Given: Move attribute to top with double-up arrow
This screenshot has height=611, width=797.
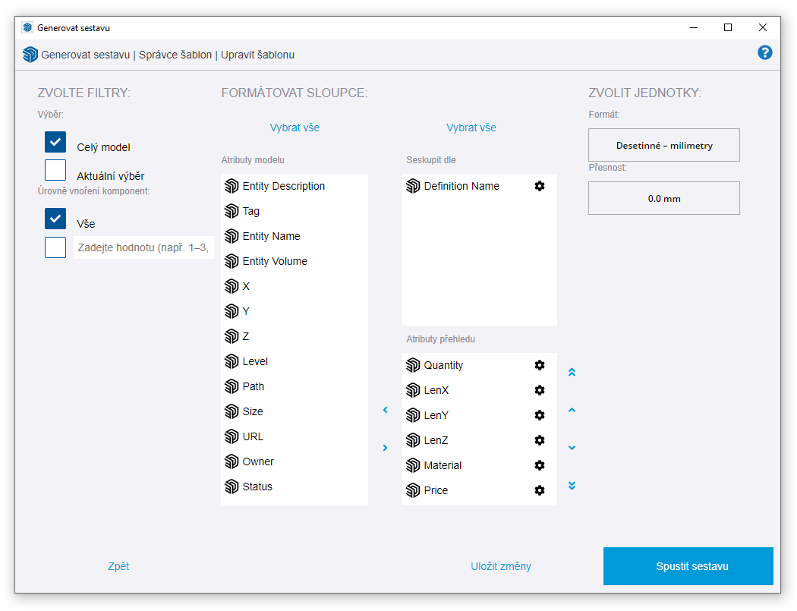Looking at the screenshot, I should tap(572, 373).
